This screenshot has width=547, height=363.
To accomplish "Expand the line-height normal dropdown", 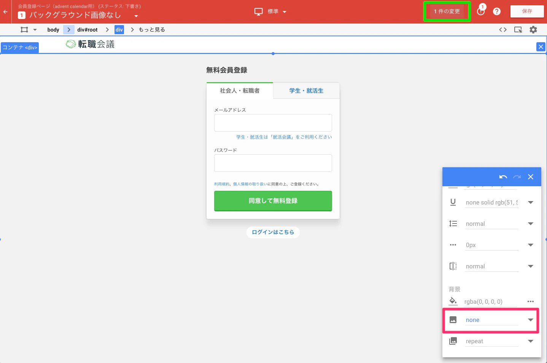I will coord(531,224).
